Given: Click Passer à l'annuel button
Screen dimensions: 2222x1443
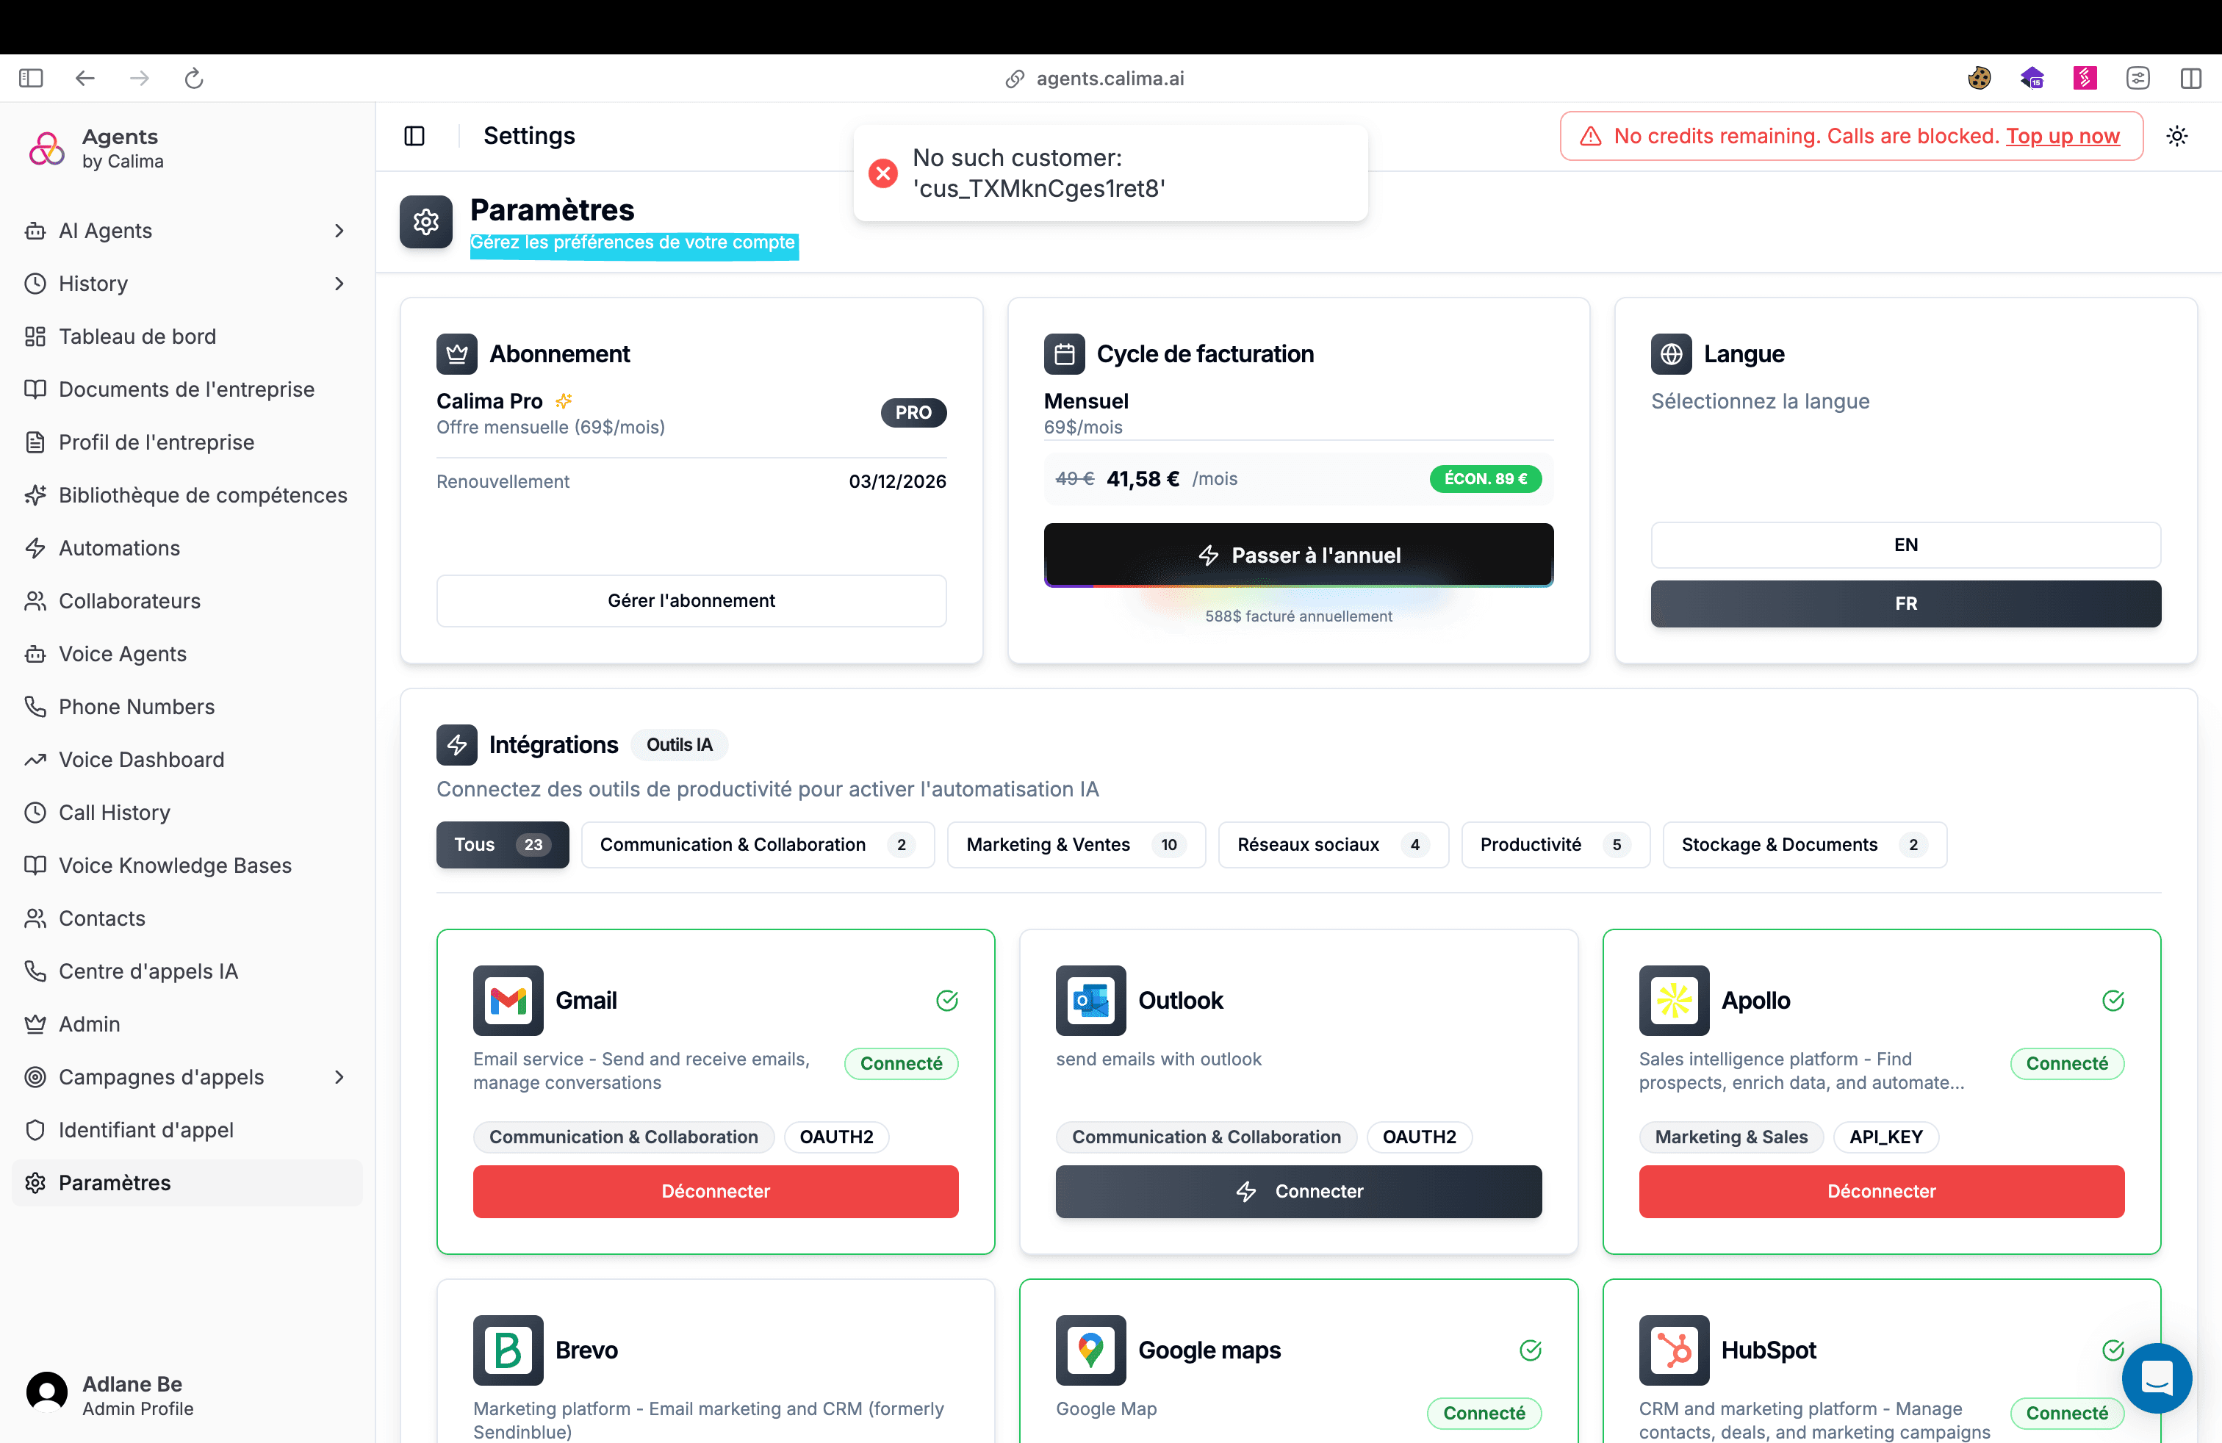Looking at the screenshot, I should coord(1298,555).
